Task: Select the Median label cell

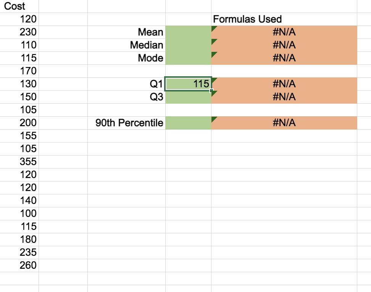Action: (126, 45)
